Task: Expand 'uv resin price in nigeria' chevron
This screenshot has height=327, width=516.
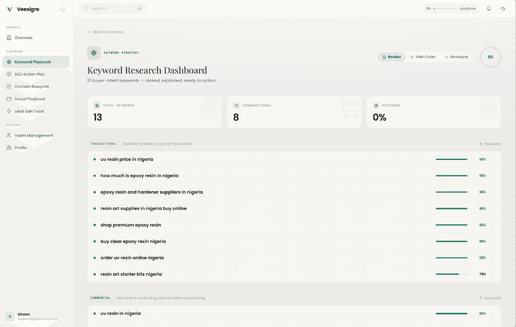Action: (493, 159)
